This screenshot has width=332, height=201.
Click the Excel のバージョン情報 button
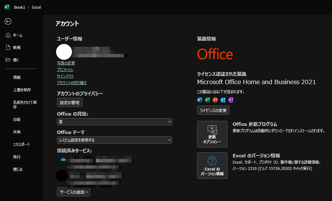212,165
